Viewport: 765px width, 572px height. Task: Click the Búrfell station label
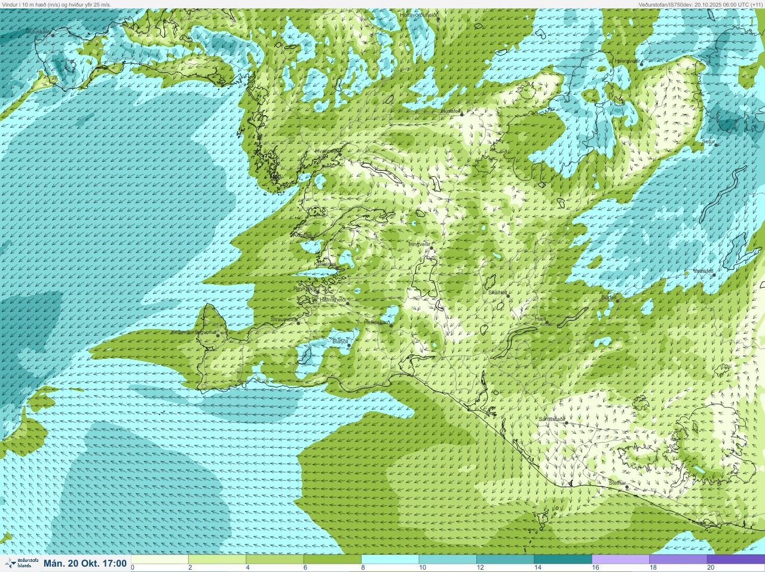[609, 297]
